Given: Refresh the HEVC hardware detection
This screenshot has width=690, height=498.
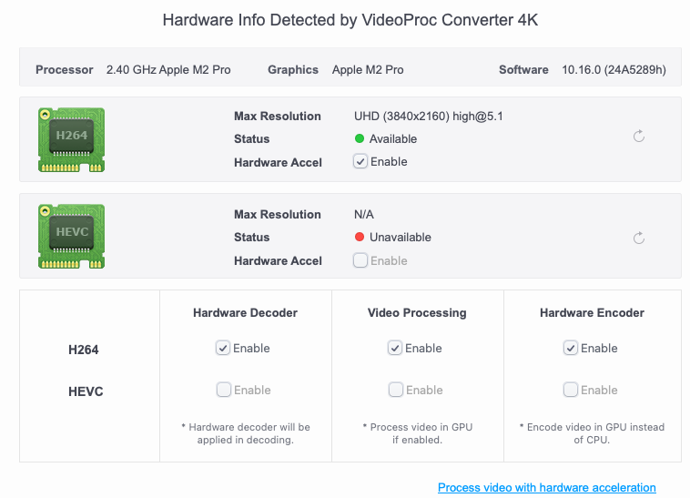Looking at the screenshot, I should tap(639, 239).
